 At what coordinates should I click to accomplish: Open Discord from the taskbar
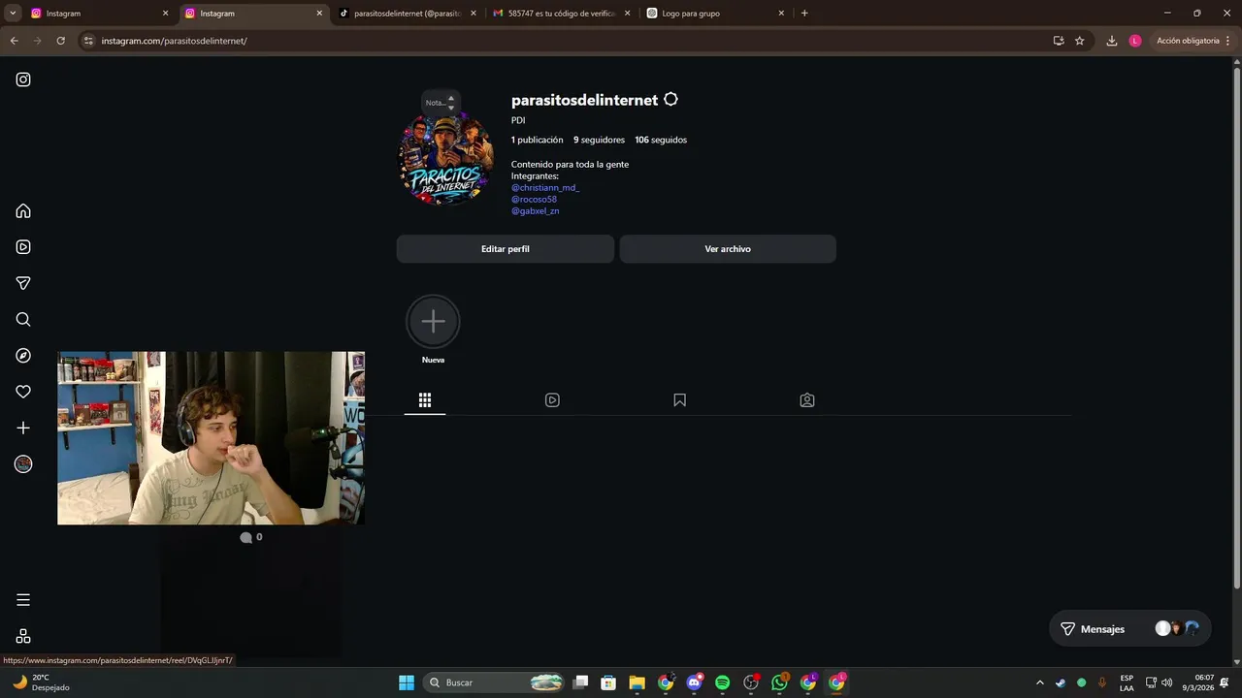pyautogui.click(x=694, y=682)
